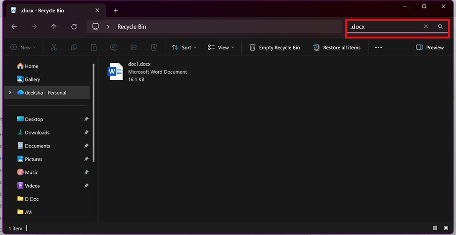The height and width of the screenshot is (235, 456).
Task: Click the navigation pane scrollbar
Action: [93, 113]
